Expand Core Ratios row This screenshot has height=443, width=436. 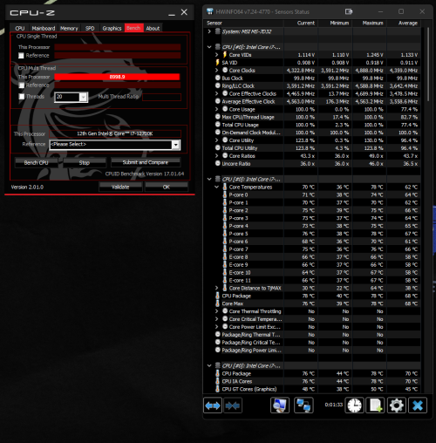point(217,155)
